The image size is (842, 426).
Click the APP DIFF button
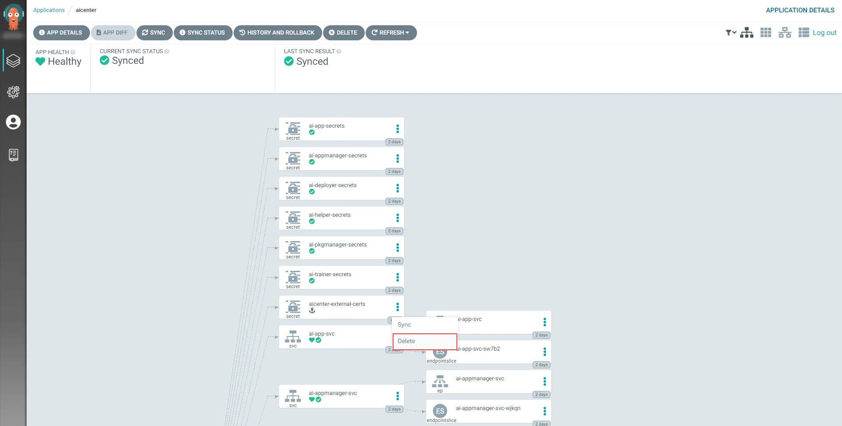pos(113,33)
